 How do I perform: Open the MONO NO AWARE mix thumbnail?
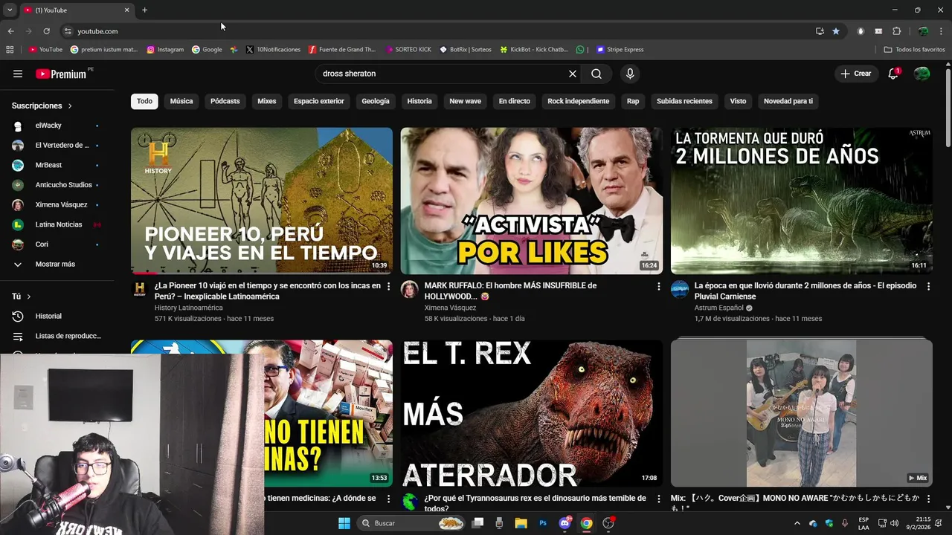[802, 413]
